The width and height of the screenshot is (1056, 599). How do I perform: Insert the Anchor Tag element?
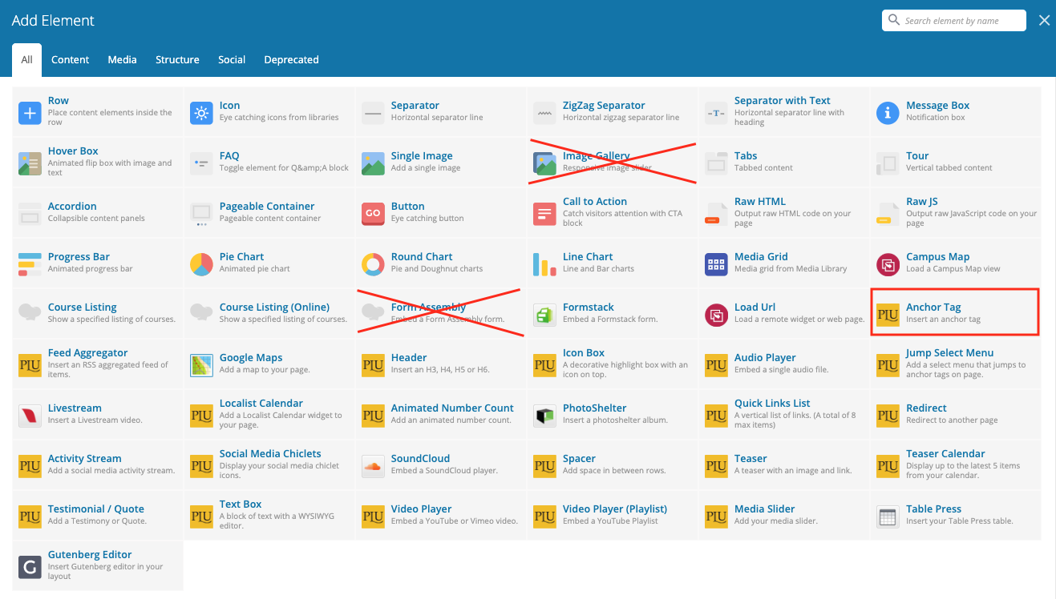point(955,312)
